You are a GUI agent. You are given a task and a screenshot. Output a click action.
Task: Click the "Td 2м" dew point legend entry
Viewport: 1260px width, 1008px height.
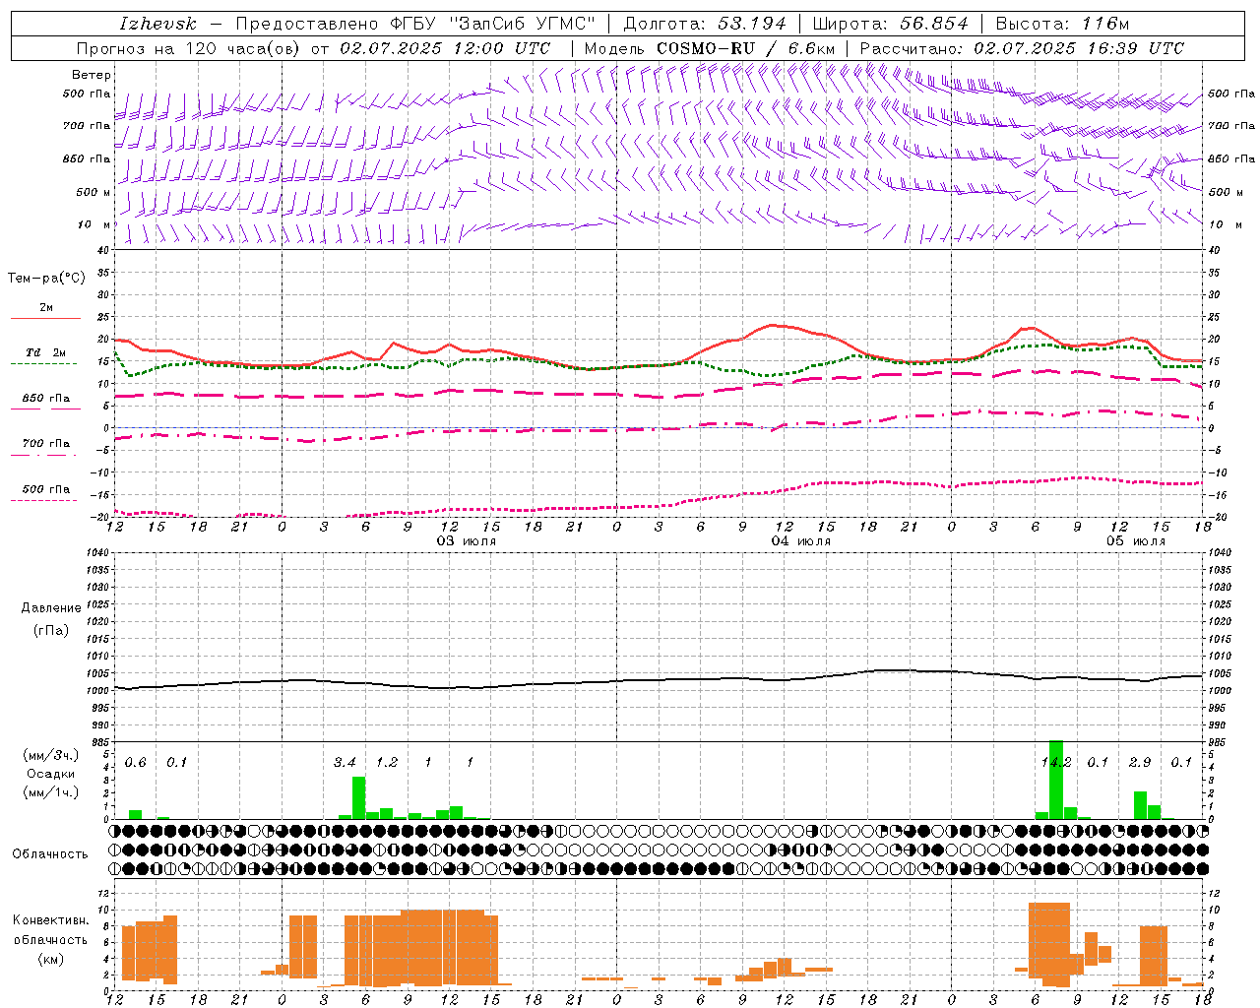point(45,352)
